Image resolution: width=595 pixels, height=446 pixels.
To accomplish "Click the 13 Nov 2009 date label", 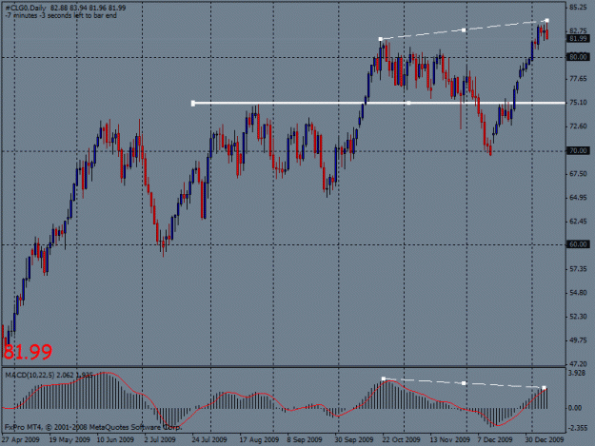I will 449,439.
